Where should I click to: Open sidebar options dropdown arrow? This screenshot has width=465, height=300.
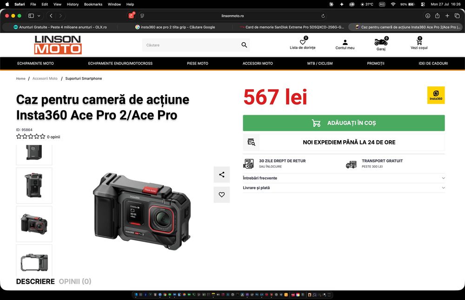(39, 16)
